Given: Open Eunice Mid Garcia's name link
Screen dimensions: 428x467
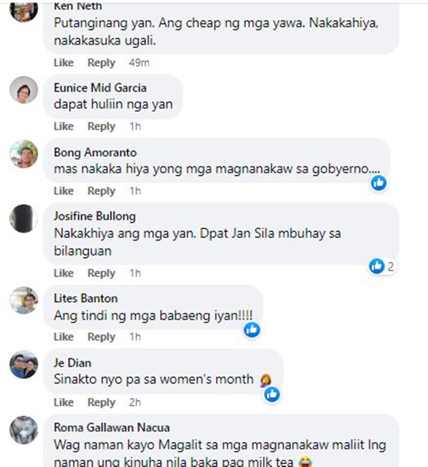Looking at the screenshot, I should click(x=100, y=88).
